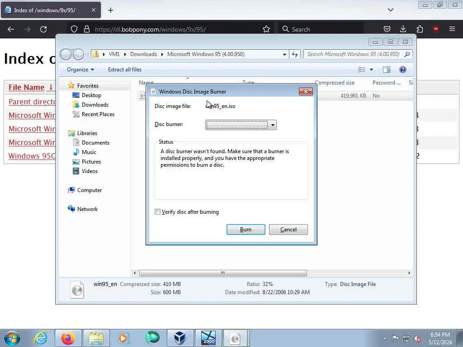Viewport: 463px width, 347px height.
Task: Select Favorites in navigation pane
Action: pyautogui.click(x=88, y=86)
